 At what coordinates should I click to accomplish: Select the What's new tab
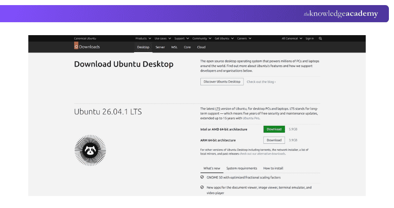[x=211, y=168]
